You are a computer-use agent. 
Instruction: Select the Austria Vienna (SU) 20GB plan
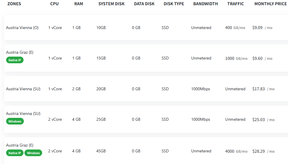146,89
